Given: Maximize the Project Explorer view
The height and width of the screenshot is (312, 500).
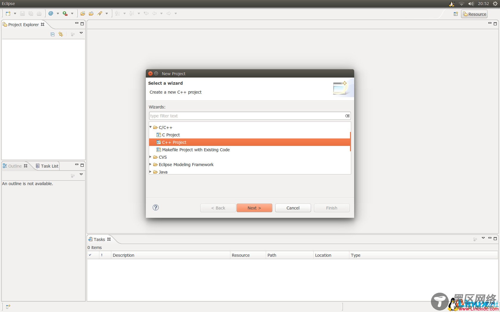Looking at the screenshot, I should [x=82, y=24].
